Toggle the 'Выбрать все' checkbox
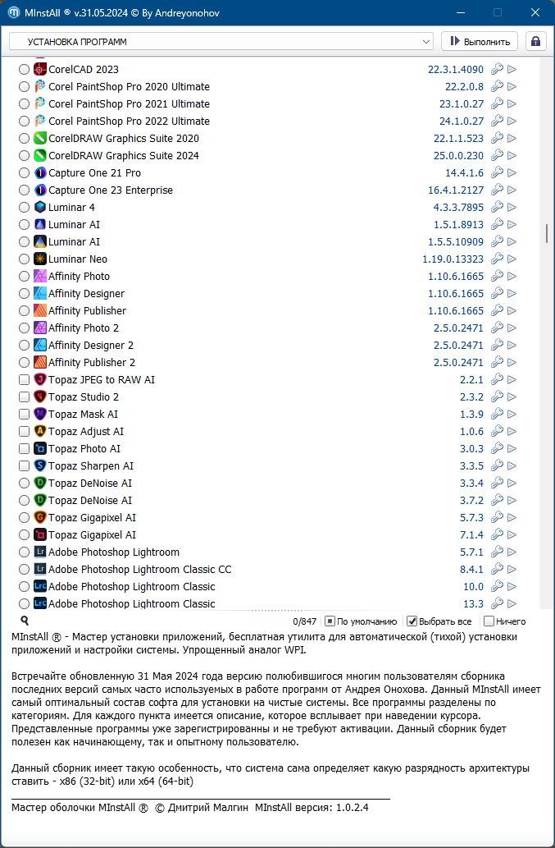Screen dimensions: 555x848 412,621
